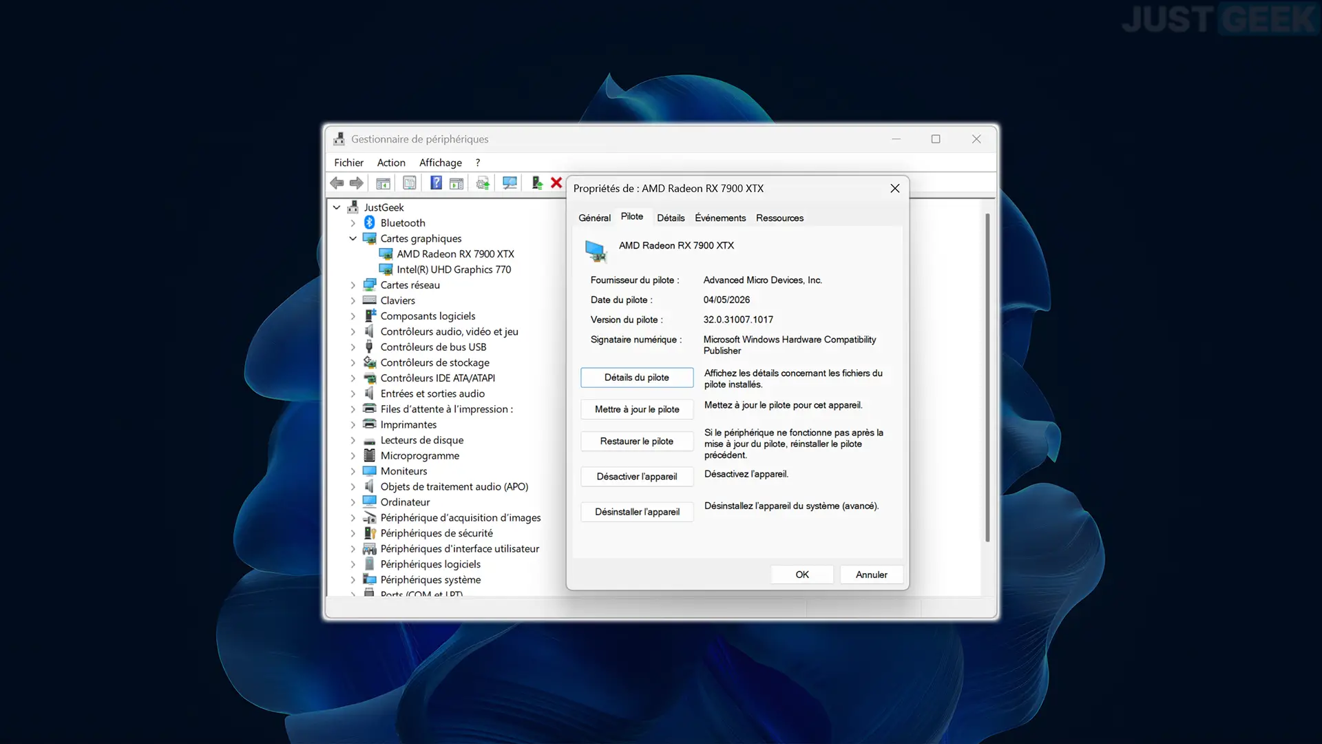The width and height of the screenshot is (1322, 744).
Task: Click the Mettre à jour le pilote button
Action: tap(637, 409)
